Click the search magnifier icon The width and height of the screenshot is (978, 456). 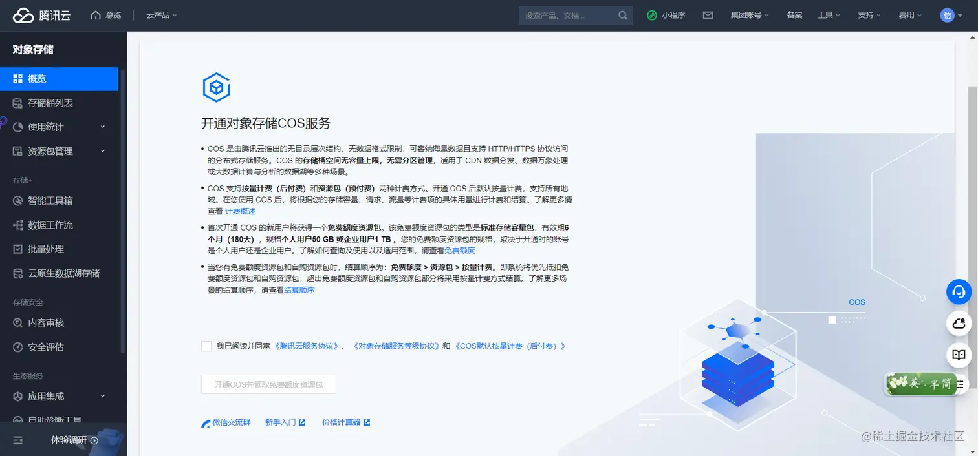point(622,15)
